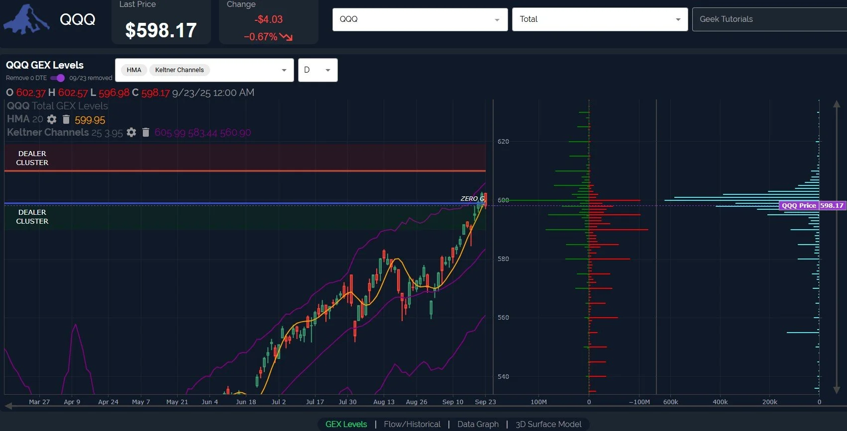Click the Jul 2 date axis label
Viewport: 847px width, 431px height.
[x=279, y=402]
